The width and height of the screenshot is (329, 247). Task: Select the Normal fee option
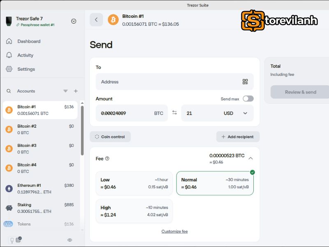point(215,183)
